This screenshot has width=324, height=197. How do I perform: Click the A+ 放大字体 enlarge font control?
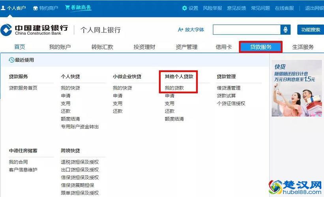tap(191, 30)
